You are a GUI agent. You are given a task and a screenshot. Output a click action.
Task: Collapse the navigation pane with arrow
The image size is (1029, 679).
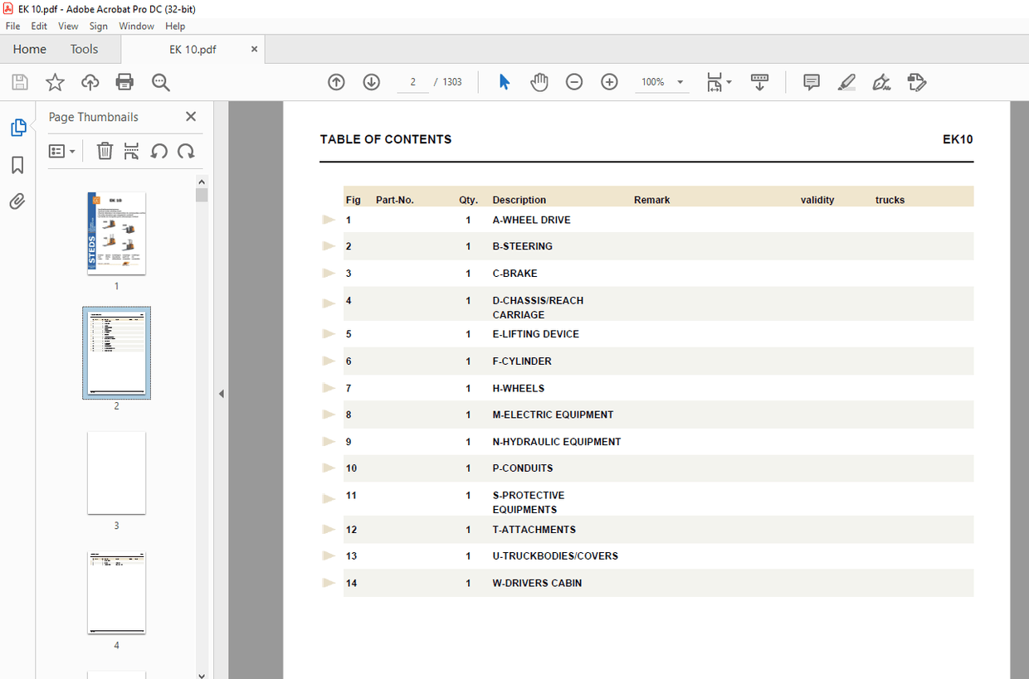(221, 394)
